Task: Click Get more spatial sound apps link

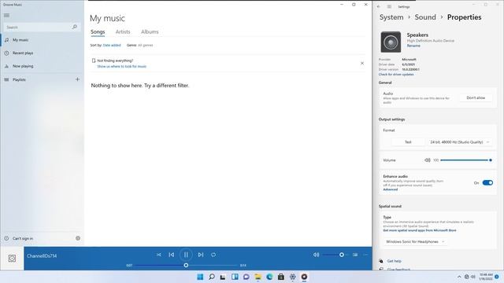Action: (420, 230)
